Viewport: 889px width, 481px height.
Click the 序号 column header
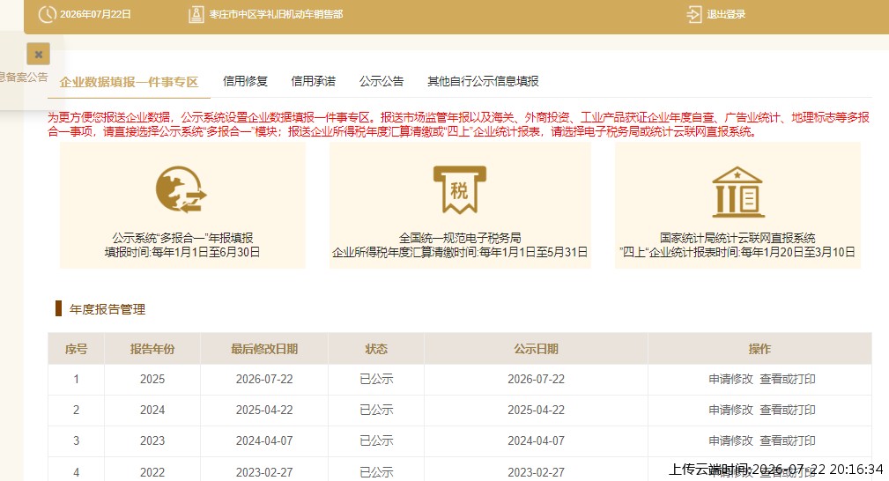(76, 349)
